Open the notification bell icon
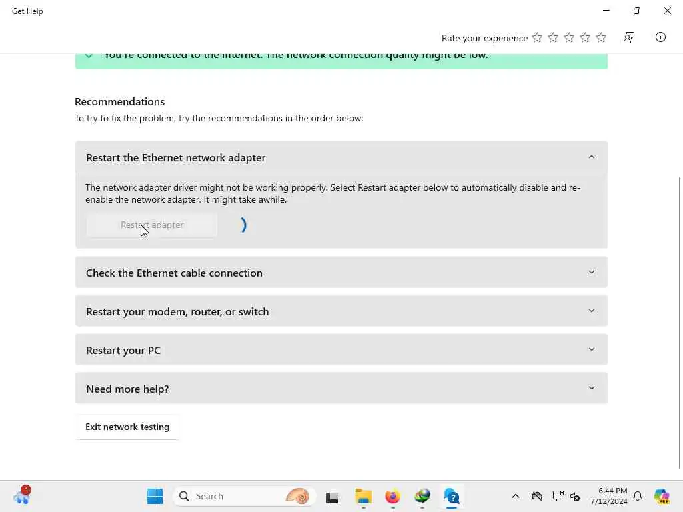The height and width of the screenshot is (512, 683). pos(638,496)
